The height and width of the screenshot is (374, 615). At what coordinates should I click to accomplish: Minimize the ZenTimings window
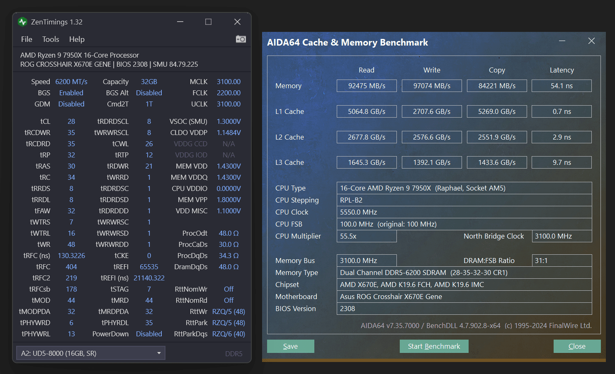[180, 22]
